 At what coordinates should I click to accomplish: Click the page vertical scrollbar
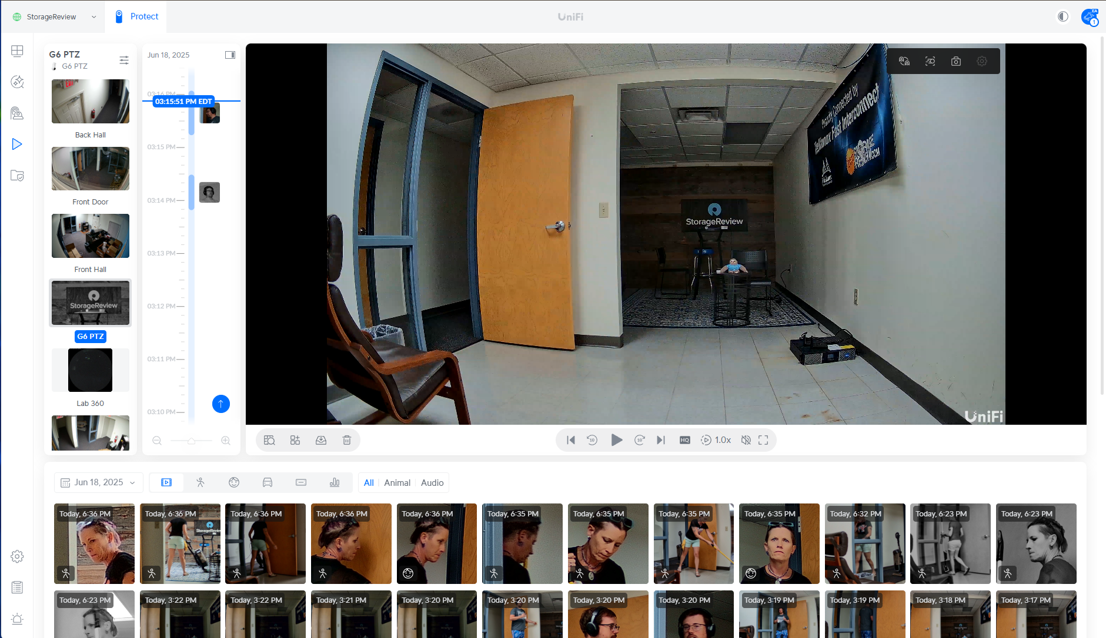[x=1102, y=214]
